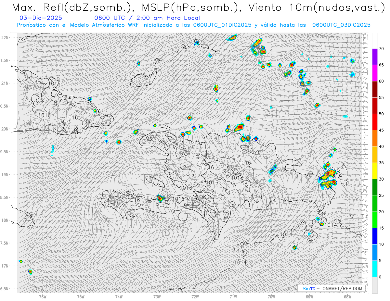Screen dimensions: 390x301
Task: Click the 74W longitude axis label
Action: click(x=119, y=296)
